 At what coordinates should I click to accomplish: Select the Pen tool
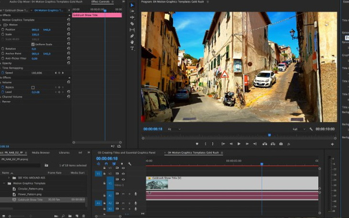132,36
